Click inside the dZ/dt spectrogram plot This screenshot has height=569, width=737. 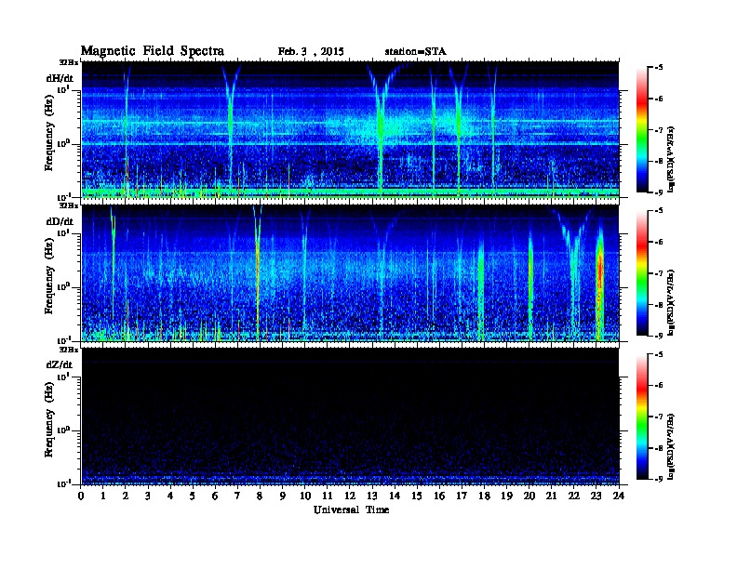coord(350,417)
